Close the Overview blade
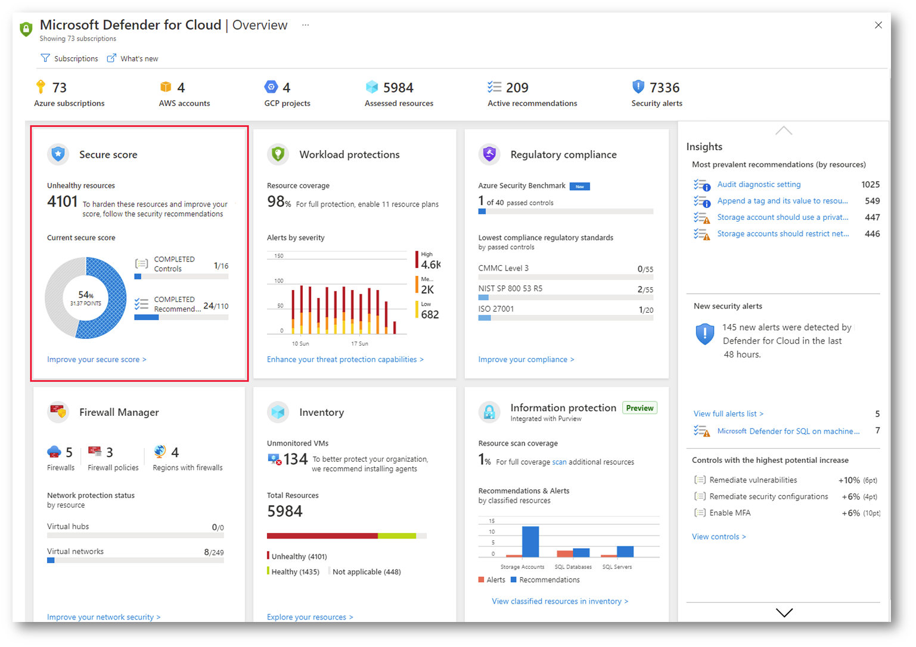The width and height of the screenshot is (916, 647). [878, 25]
